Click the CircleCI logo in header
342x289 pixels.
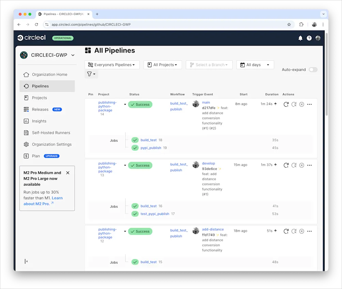pyautogui.click(x=32, y=38)
